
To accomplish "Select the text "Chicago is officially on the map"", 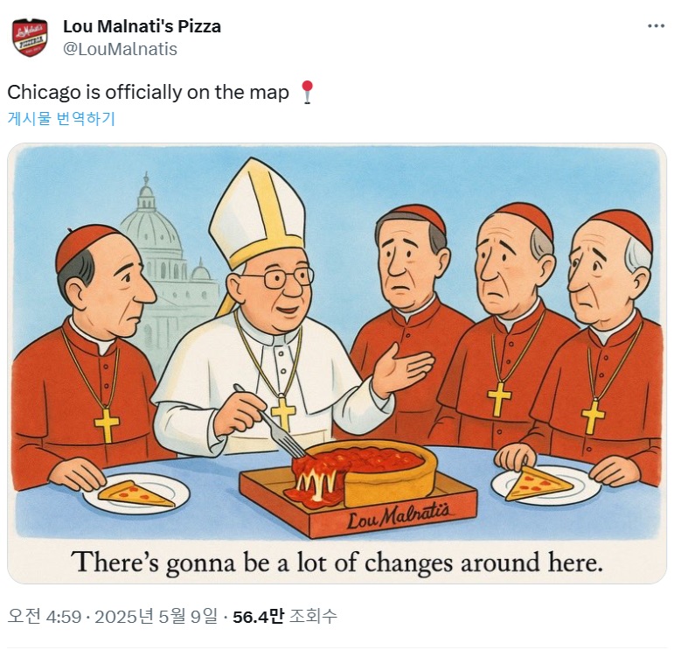I will pyautogui.click(x=148, y=93).
